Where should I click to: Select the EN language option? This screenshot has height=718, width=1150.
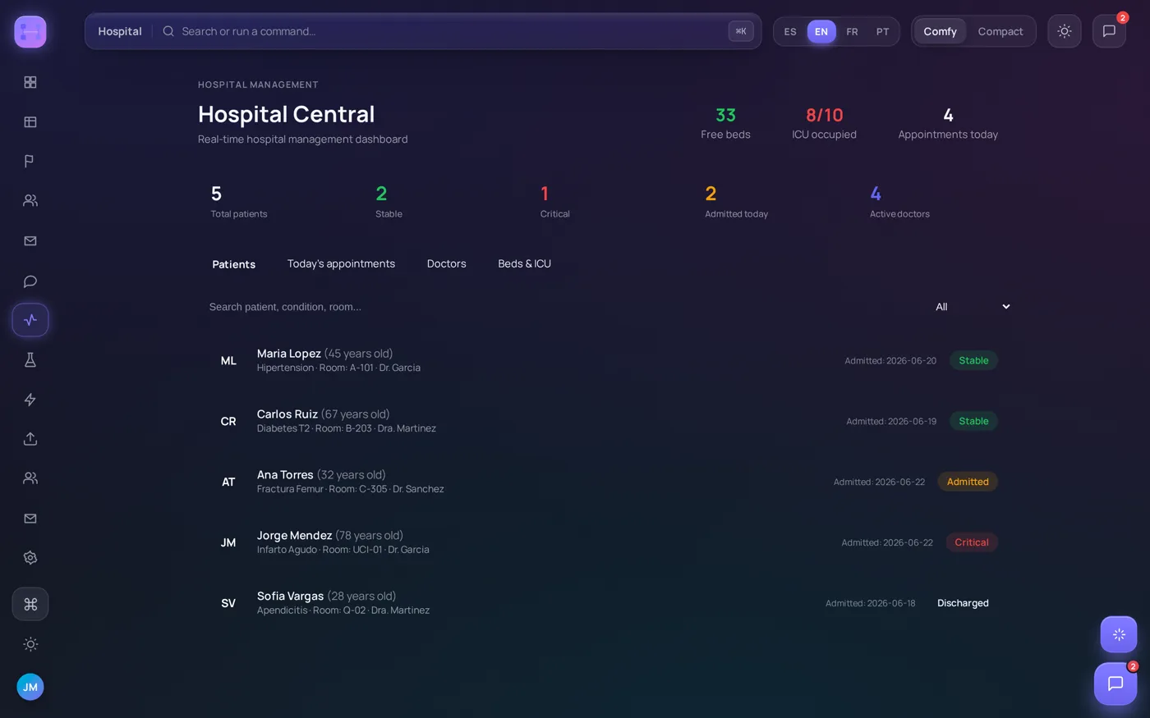(x=821, y=31)
